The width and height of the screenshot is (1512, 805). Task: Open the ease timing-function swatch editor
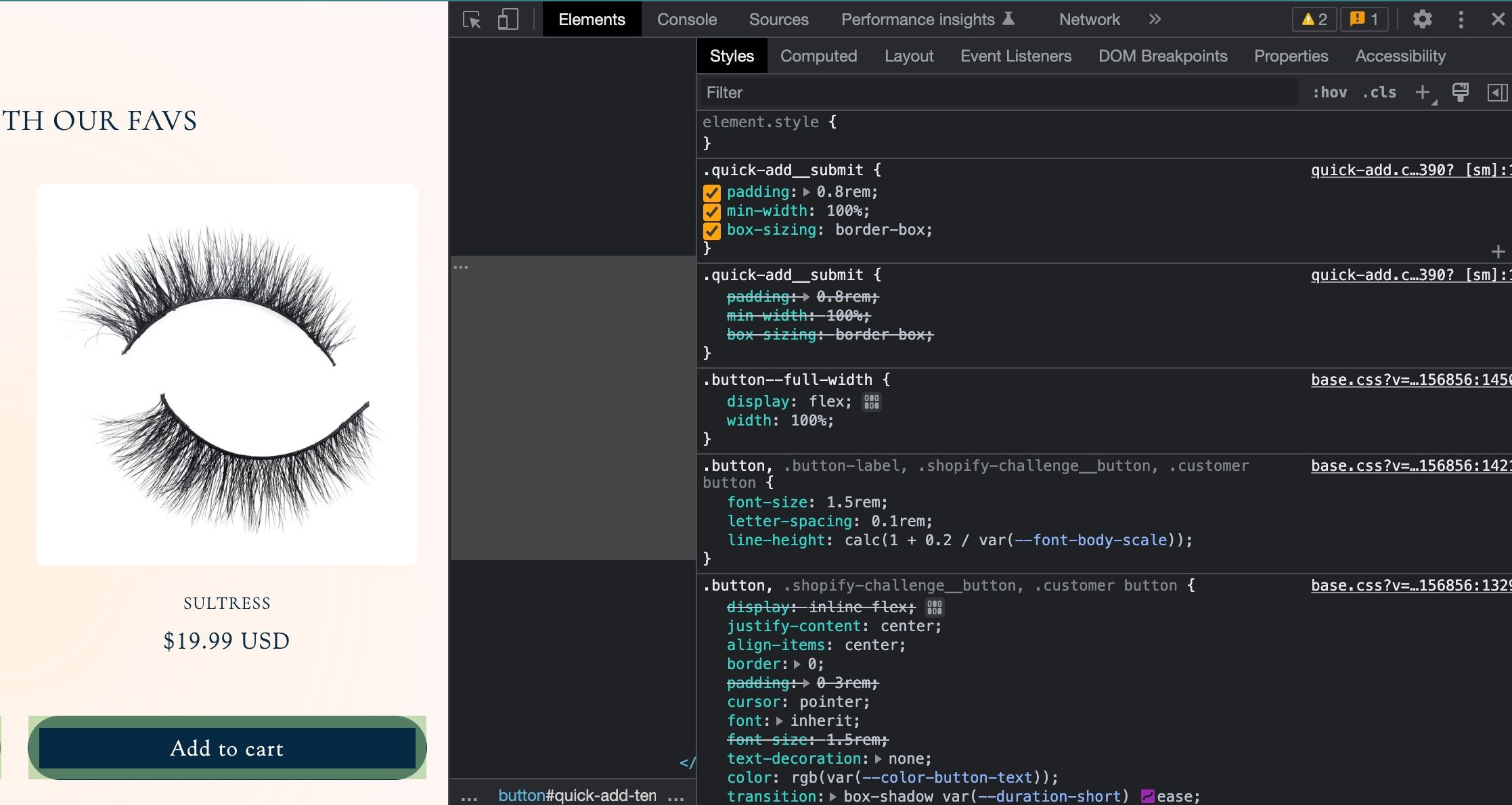[1147, 797]
